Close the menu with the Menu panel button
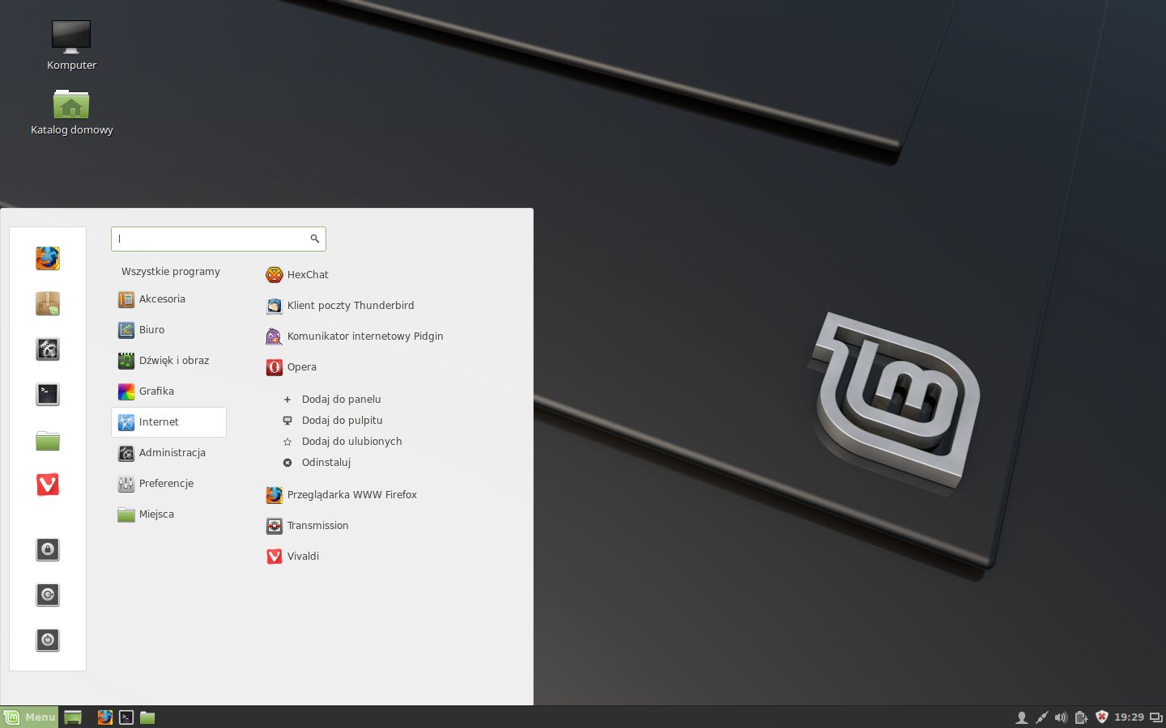 click(x=29, y=717)
